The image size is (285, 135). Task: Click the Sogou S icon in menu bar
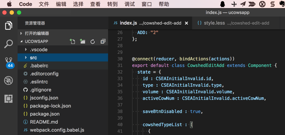273,4
